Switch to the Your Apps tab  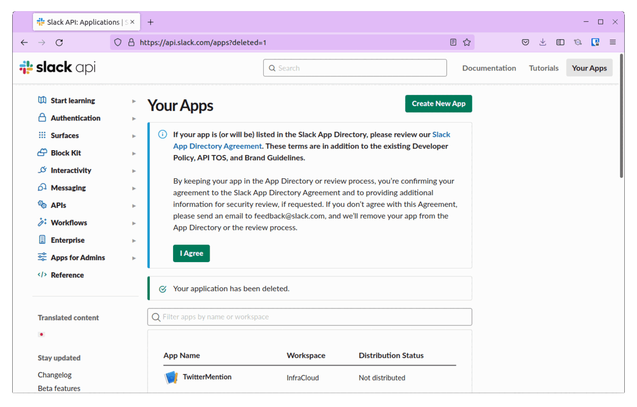click(x=589, y=68)
